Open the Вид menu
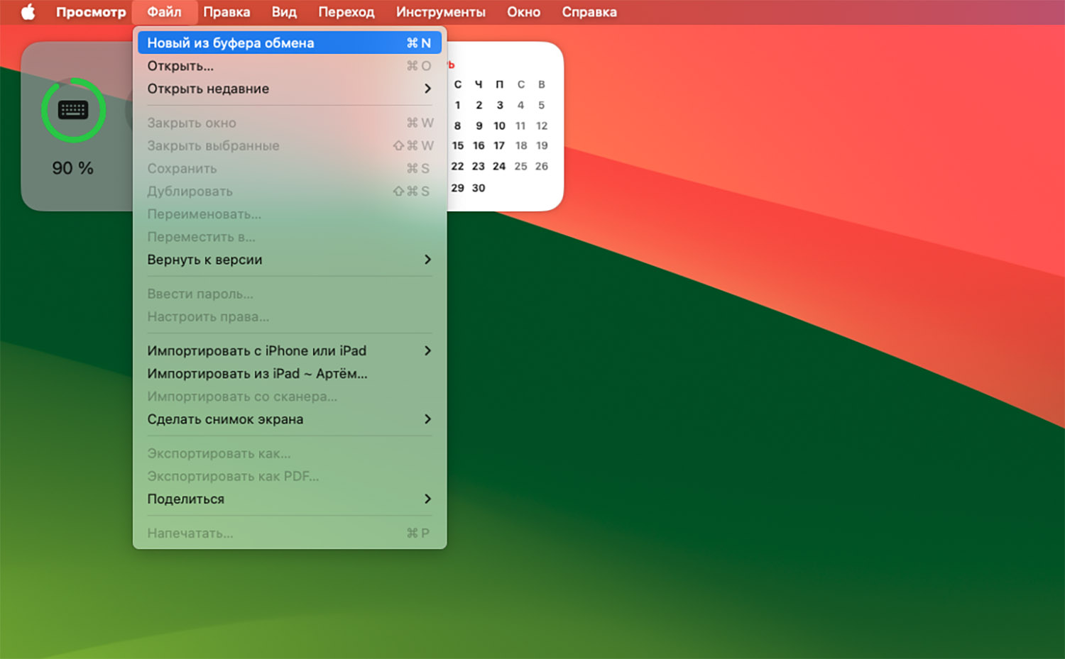The height and width of the screenshot is (659, 1065). click(x=284, y=12)
